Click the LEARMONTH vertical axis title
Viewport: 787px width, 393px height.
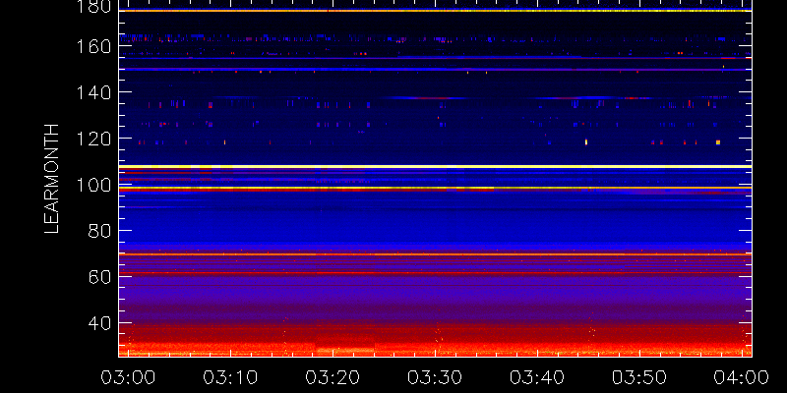click(x=52, y=179)
